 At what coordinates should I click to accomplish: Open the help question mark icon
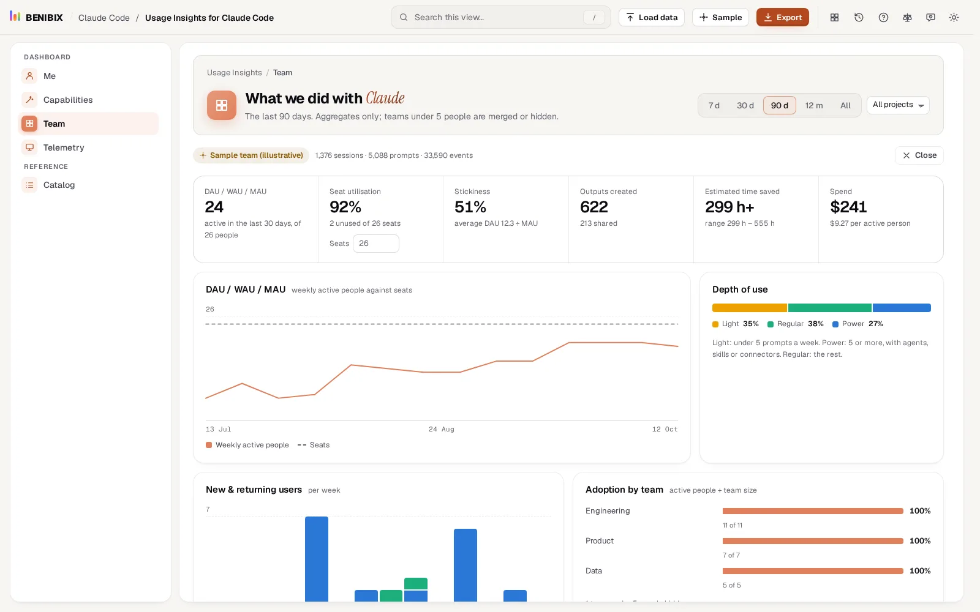tap(883, 18)
